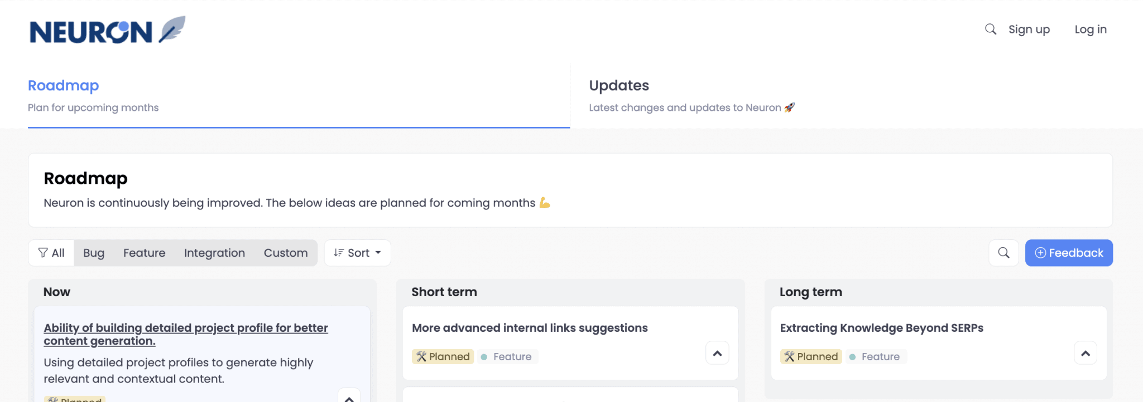
Task: Collapse the Extracting Knowledge Beyond SERPs card
Action: pos(1086,352)
